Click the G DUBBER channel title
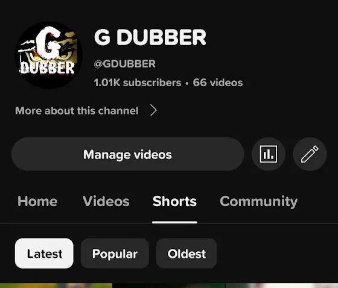 pyautogui.click(x=150, y=37)
